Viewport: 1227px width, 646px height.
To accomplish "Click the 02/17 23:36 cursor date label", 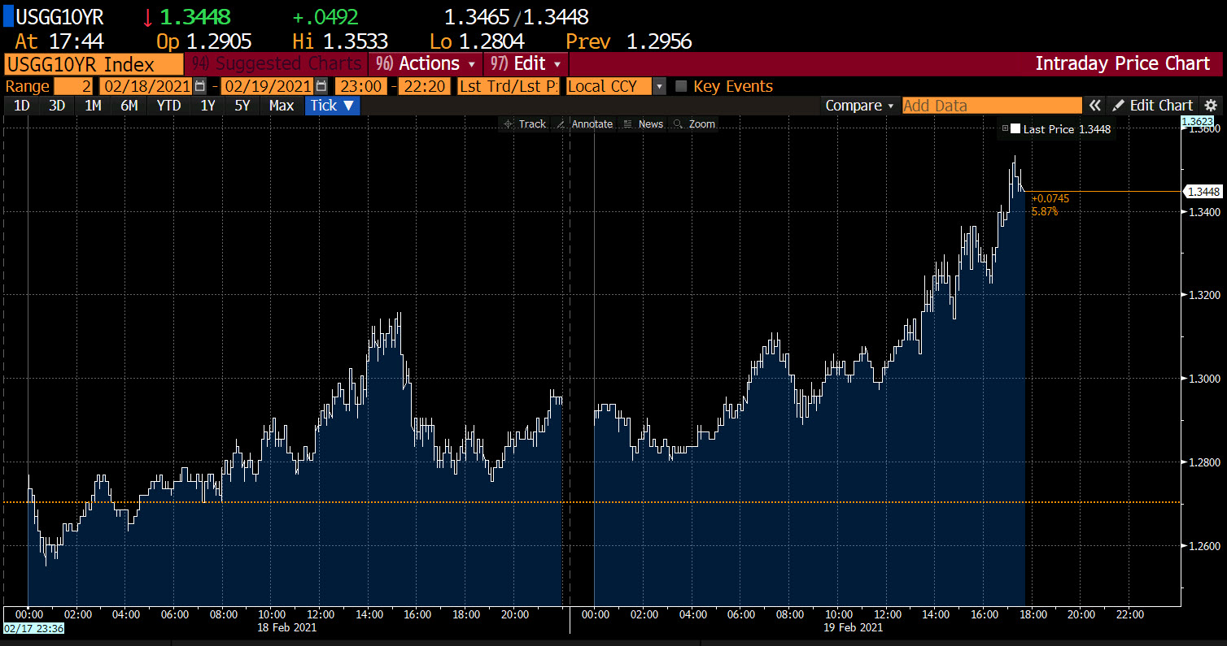I will (x=34, y=628).
